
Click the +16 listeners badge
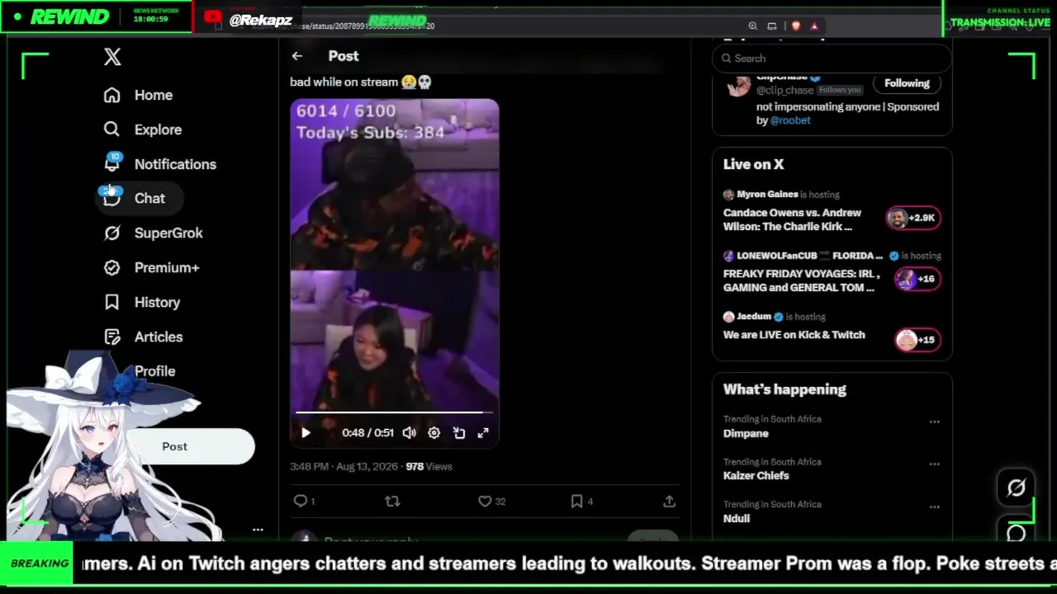click(917, 279)
